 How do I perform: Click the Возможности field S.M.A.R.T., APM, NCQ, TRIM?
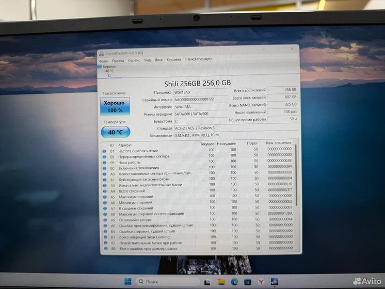pos(236,135)
